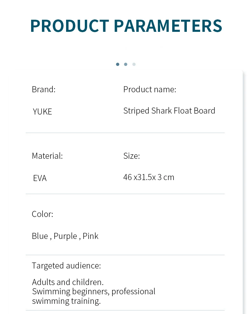This screenshot has width=251, height=314.
Task: Click the Striped Shark Float Board text
Action: click(169, 111)
